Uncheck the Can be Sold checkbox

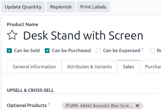click(9, 50)
